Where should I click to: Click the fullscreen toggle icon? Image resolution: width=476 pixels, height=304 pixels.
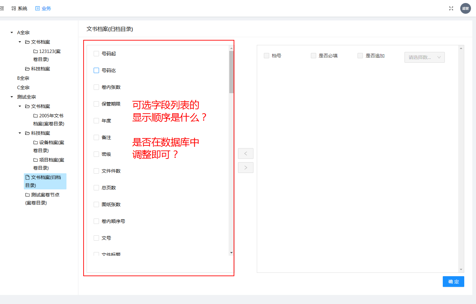point(451,8)
